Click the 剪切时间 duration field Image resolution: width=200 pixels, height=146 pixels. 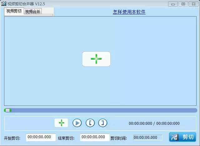148,138
